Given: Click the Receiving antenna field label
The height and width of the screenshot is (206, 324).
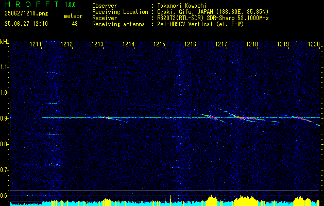Looking at the screenshot, I should 118,24.
